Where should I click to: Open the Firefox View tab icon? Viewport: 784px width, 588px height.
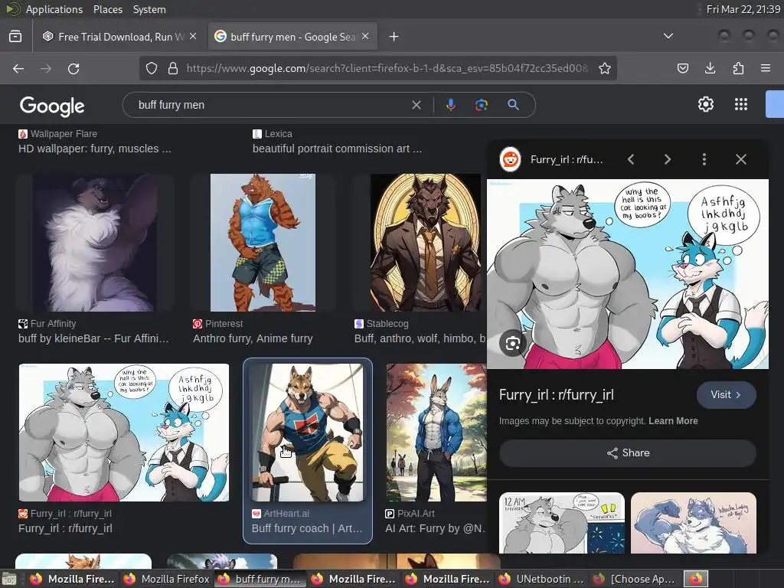coord(15,37)
